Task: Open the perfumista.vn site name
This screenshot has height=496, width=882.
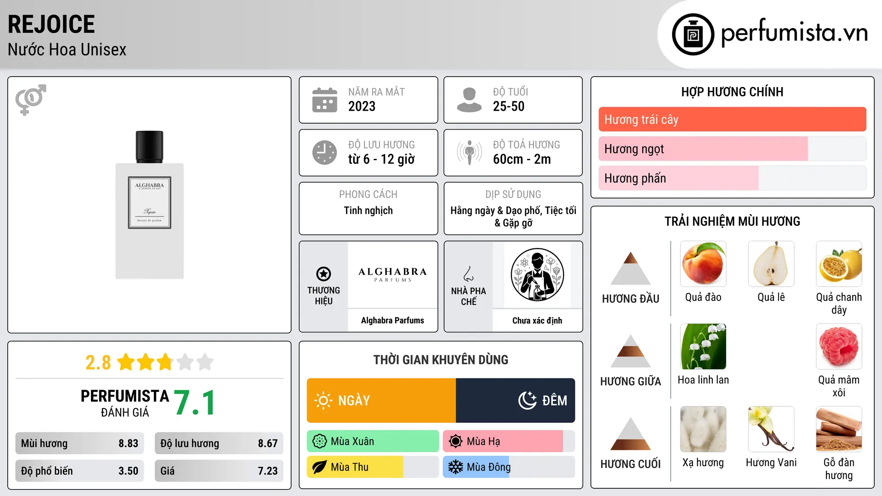Action: 794,33
